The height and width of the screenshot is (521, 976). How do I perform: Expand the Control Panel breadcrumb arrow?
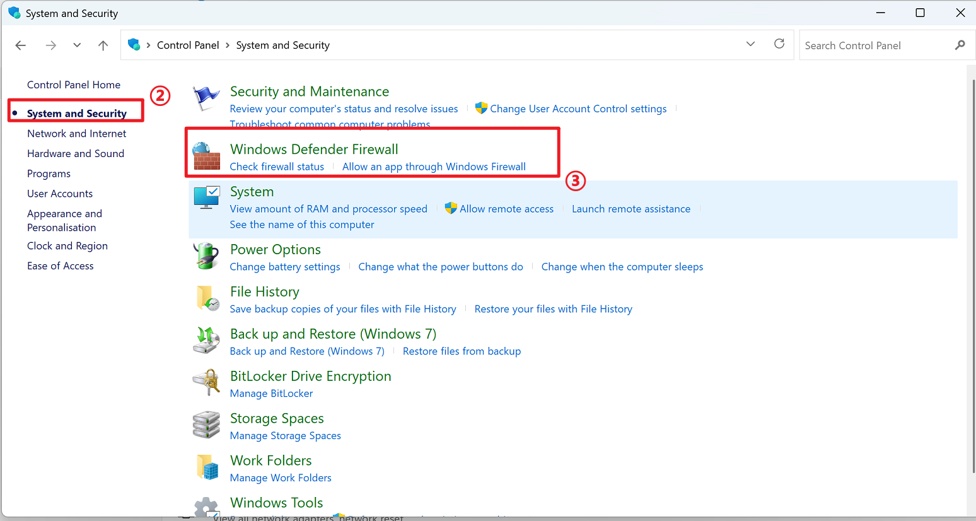point(228,45)
